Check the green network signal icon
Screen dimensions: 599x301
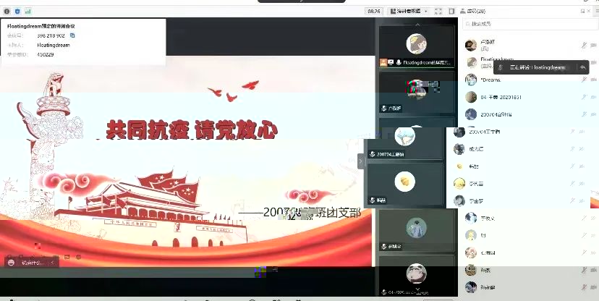click(x=28, y=12)
